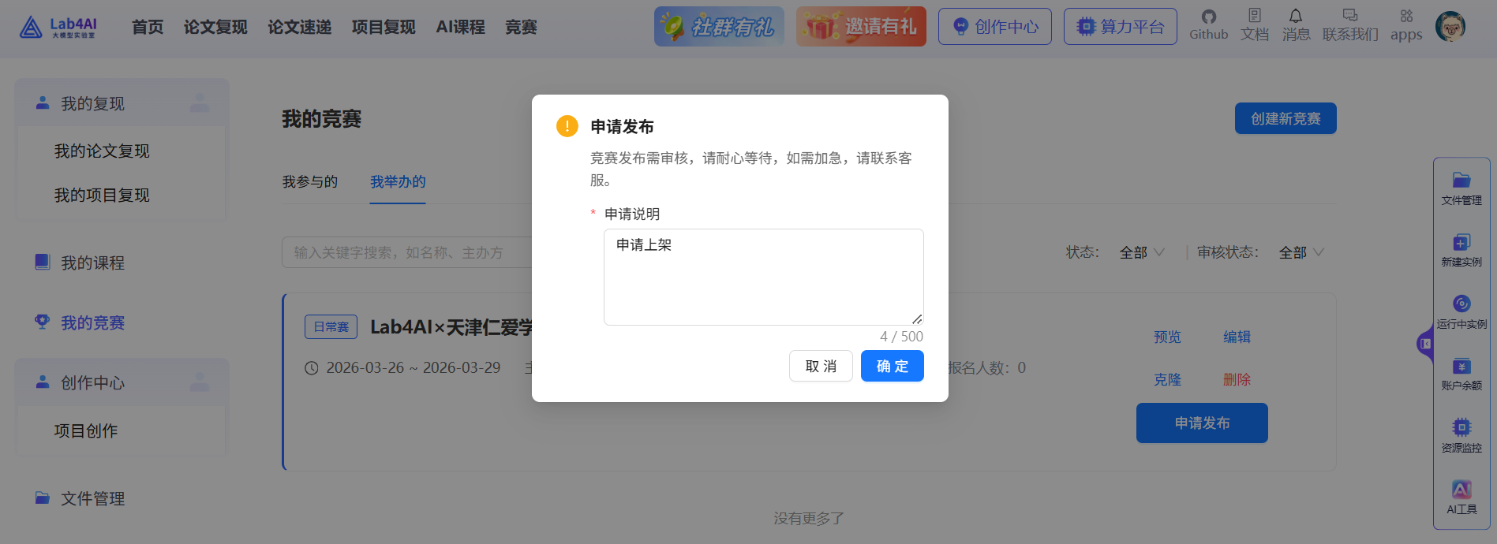Click the user avatar picture
Viewport: 1497px width, 544px height.
[x=1450, y=26]
